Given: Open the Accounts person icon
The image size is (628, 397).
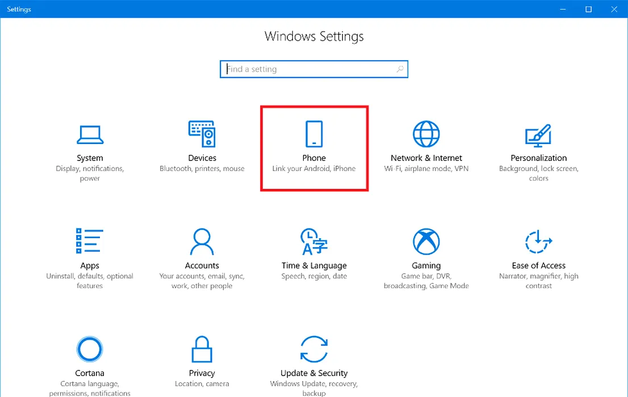Looking at the screenshot, I should 202,242.
